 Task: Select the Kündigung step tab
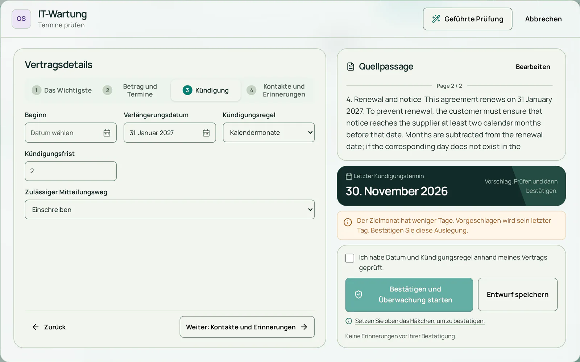click(206, 90)
